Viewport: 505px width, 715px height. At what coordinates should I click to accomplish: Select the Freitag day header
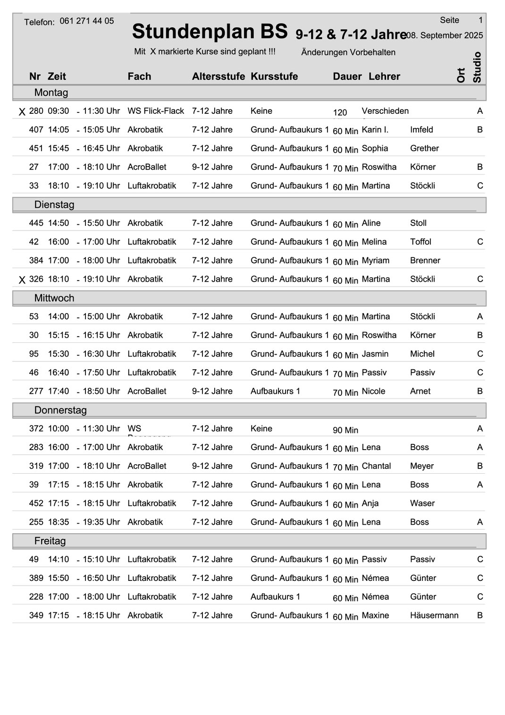[50, 541]
